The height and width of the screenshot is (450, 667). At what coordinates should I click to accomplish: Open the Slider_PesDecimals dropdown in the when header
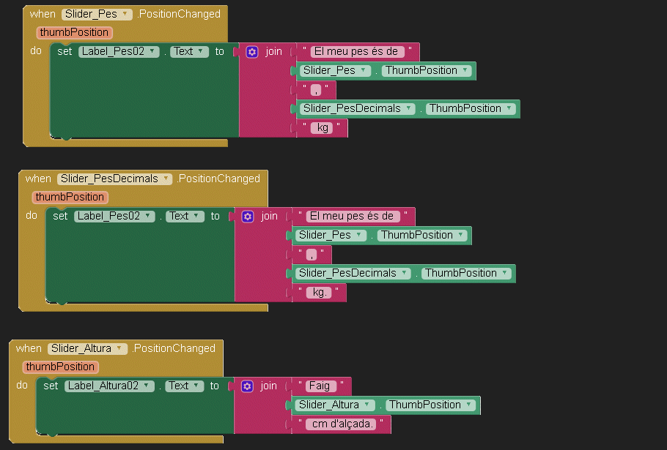[x=166, y=179]
